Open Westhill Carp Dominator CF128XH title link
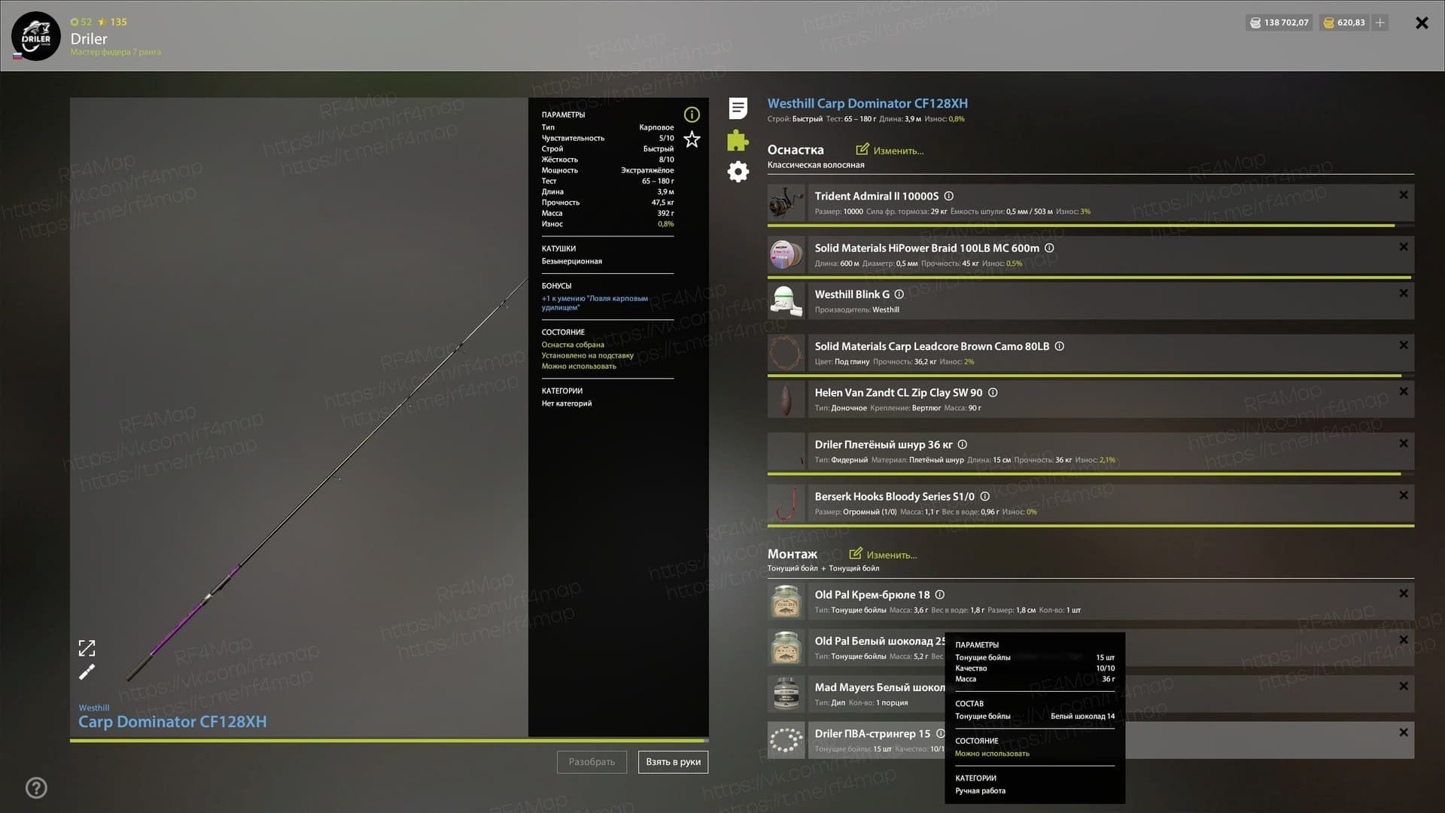This screenshot has width=1445, height=813. point(868,103)
